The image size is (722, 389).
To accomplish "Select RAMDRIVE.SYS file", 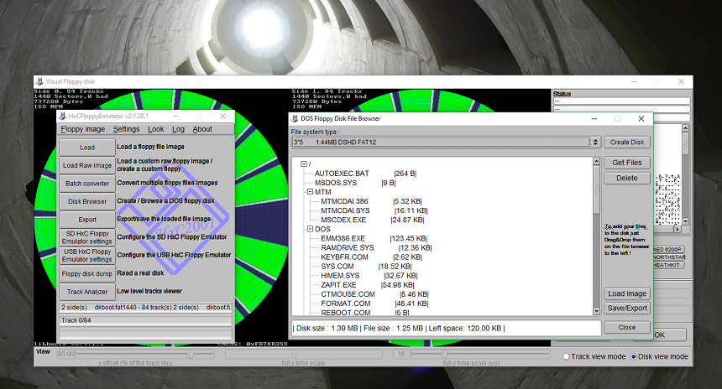I will coord(348,247).
